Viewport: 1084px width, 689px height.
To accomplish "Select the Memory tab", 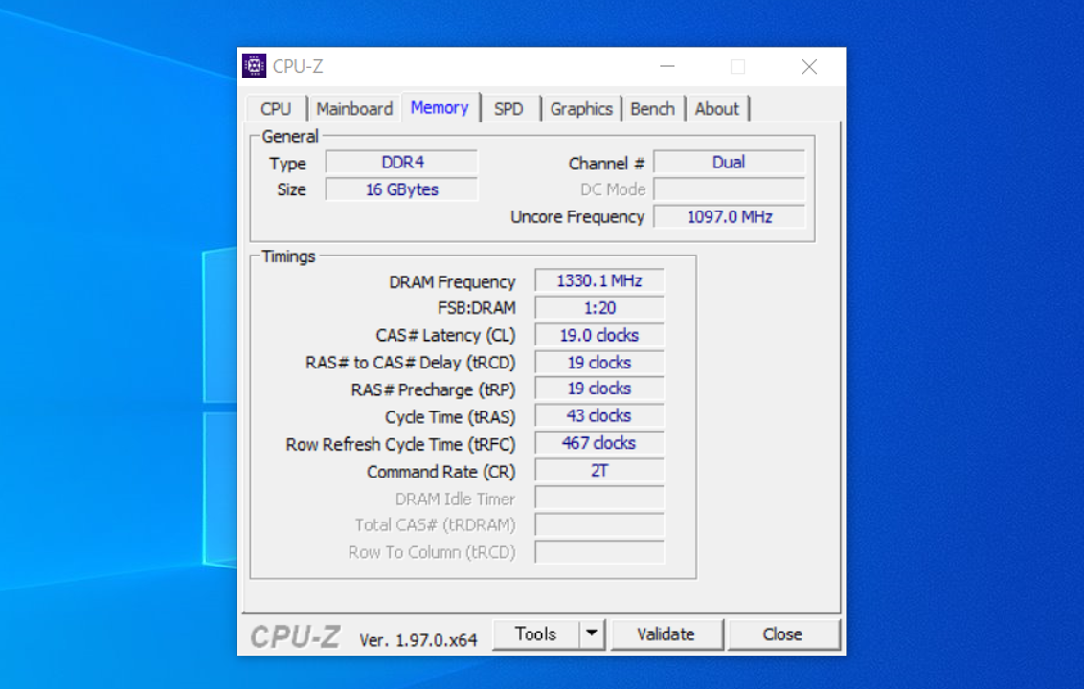I will point(440,108).
